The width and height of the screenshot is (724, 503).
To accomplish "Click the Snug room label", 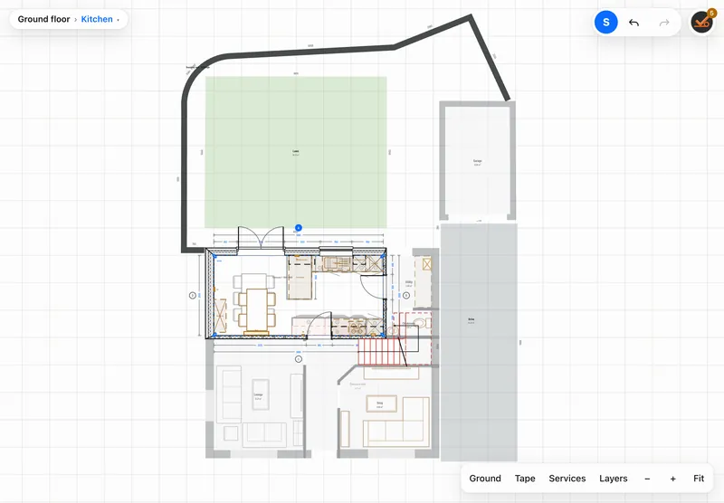I will coord(379,404).
